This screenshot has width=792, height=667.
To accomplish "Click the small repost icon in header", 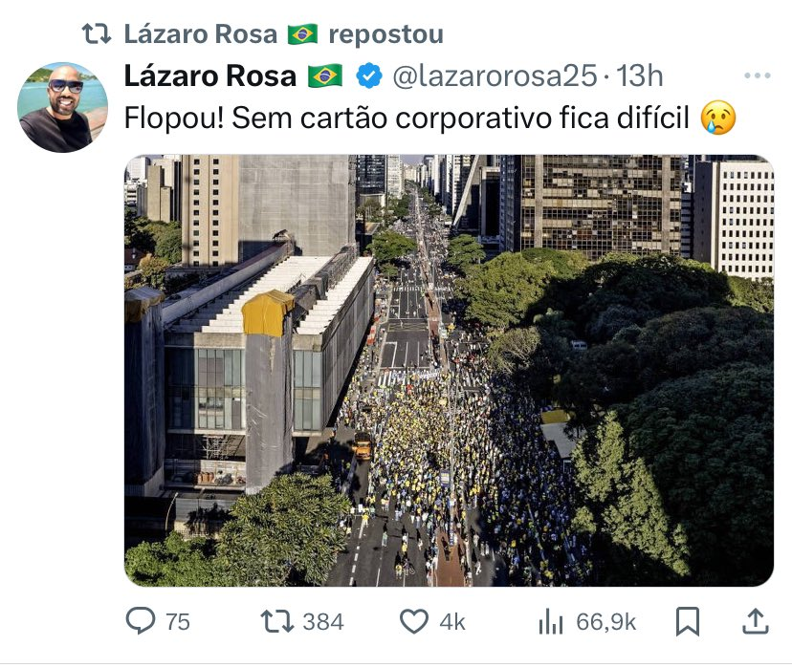I will click(x=97, y=34).
